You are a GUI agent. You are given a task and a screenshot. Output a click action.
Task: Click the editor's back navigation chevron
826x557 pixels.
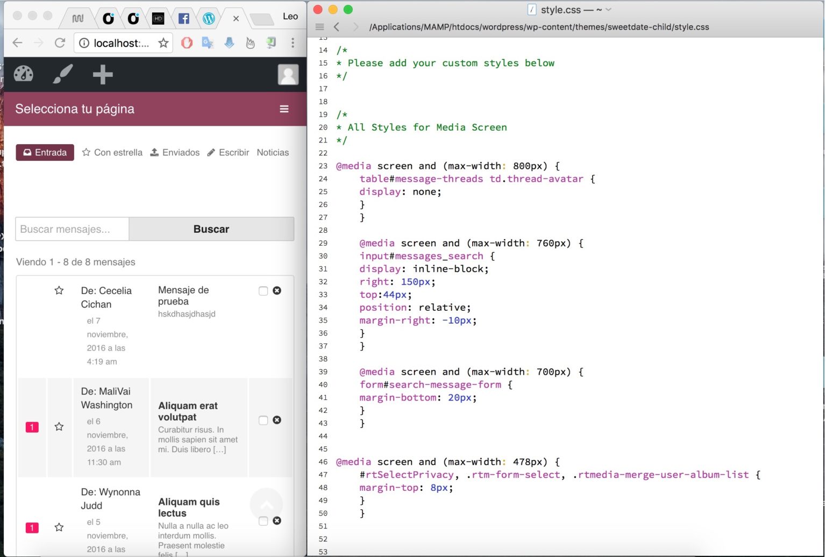click(337, 27)
